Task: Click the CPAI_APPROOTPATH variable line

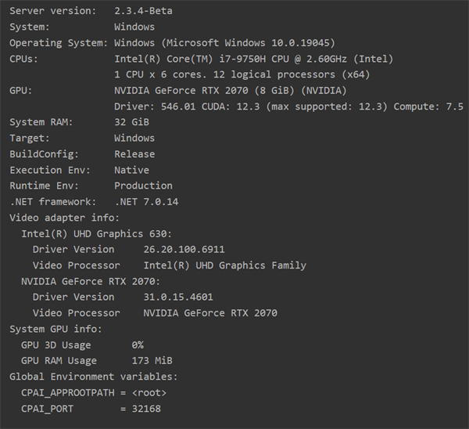Action: (x=94, y=393)
